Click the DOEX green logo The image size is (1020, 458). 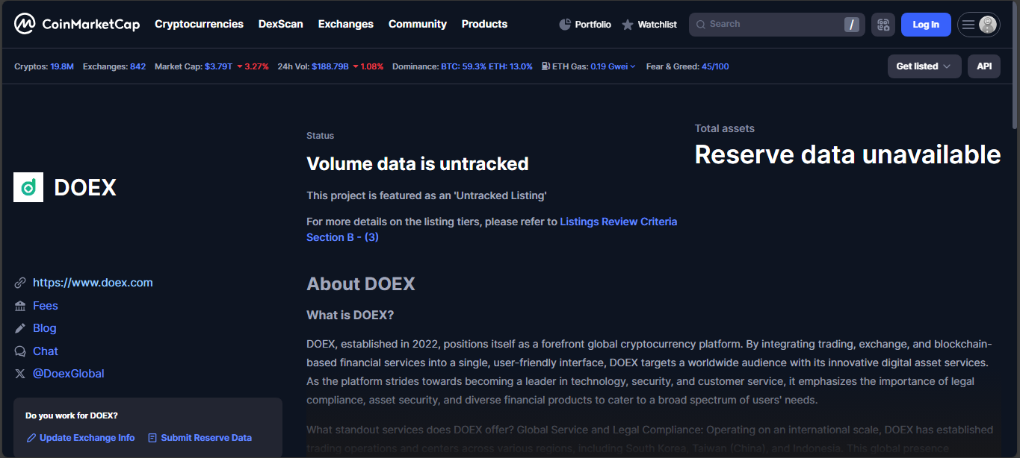[28, 187]
